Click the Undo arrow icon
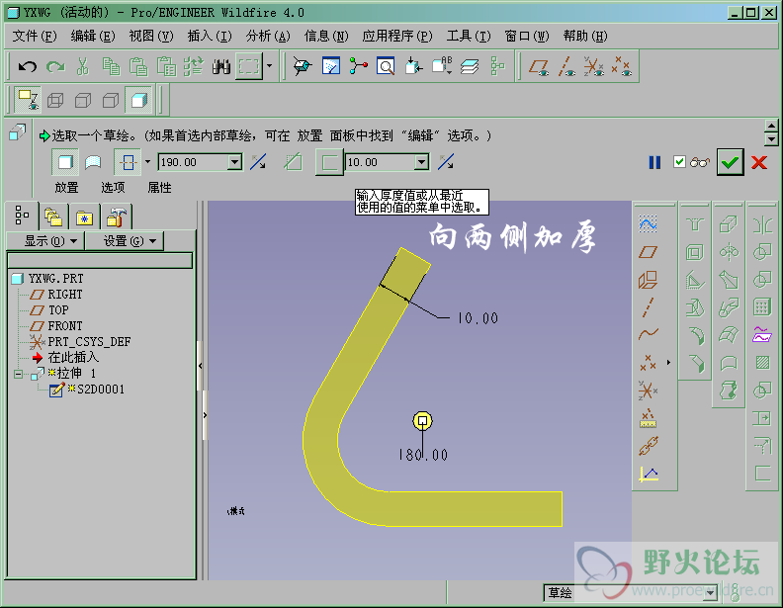The height and width of the screenshot is (608, 783). [x=27, y=66]
